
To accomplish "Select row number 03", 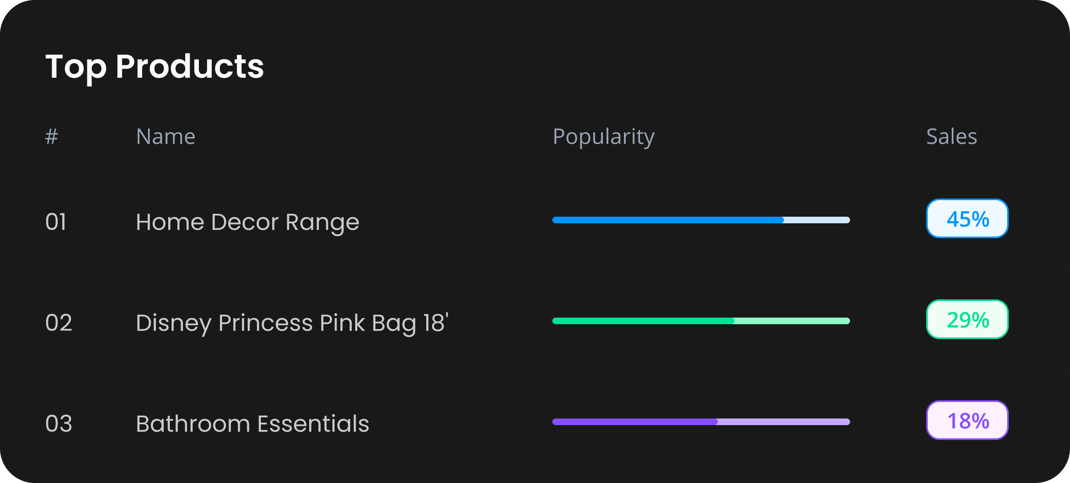I will pos(59,423).
